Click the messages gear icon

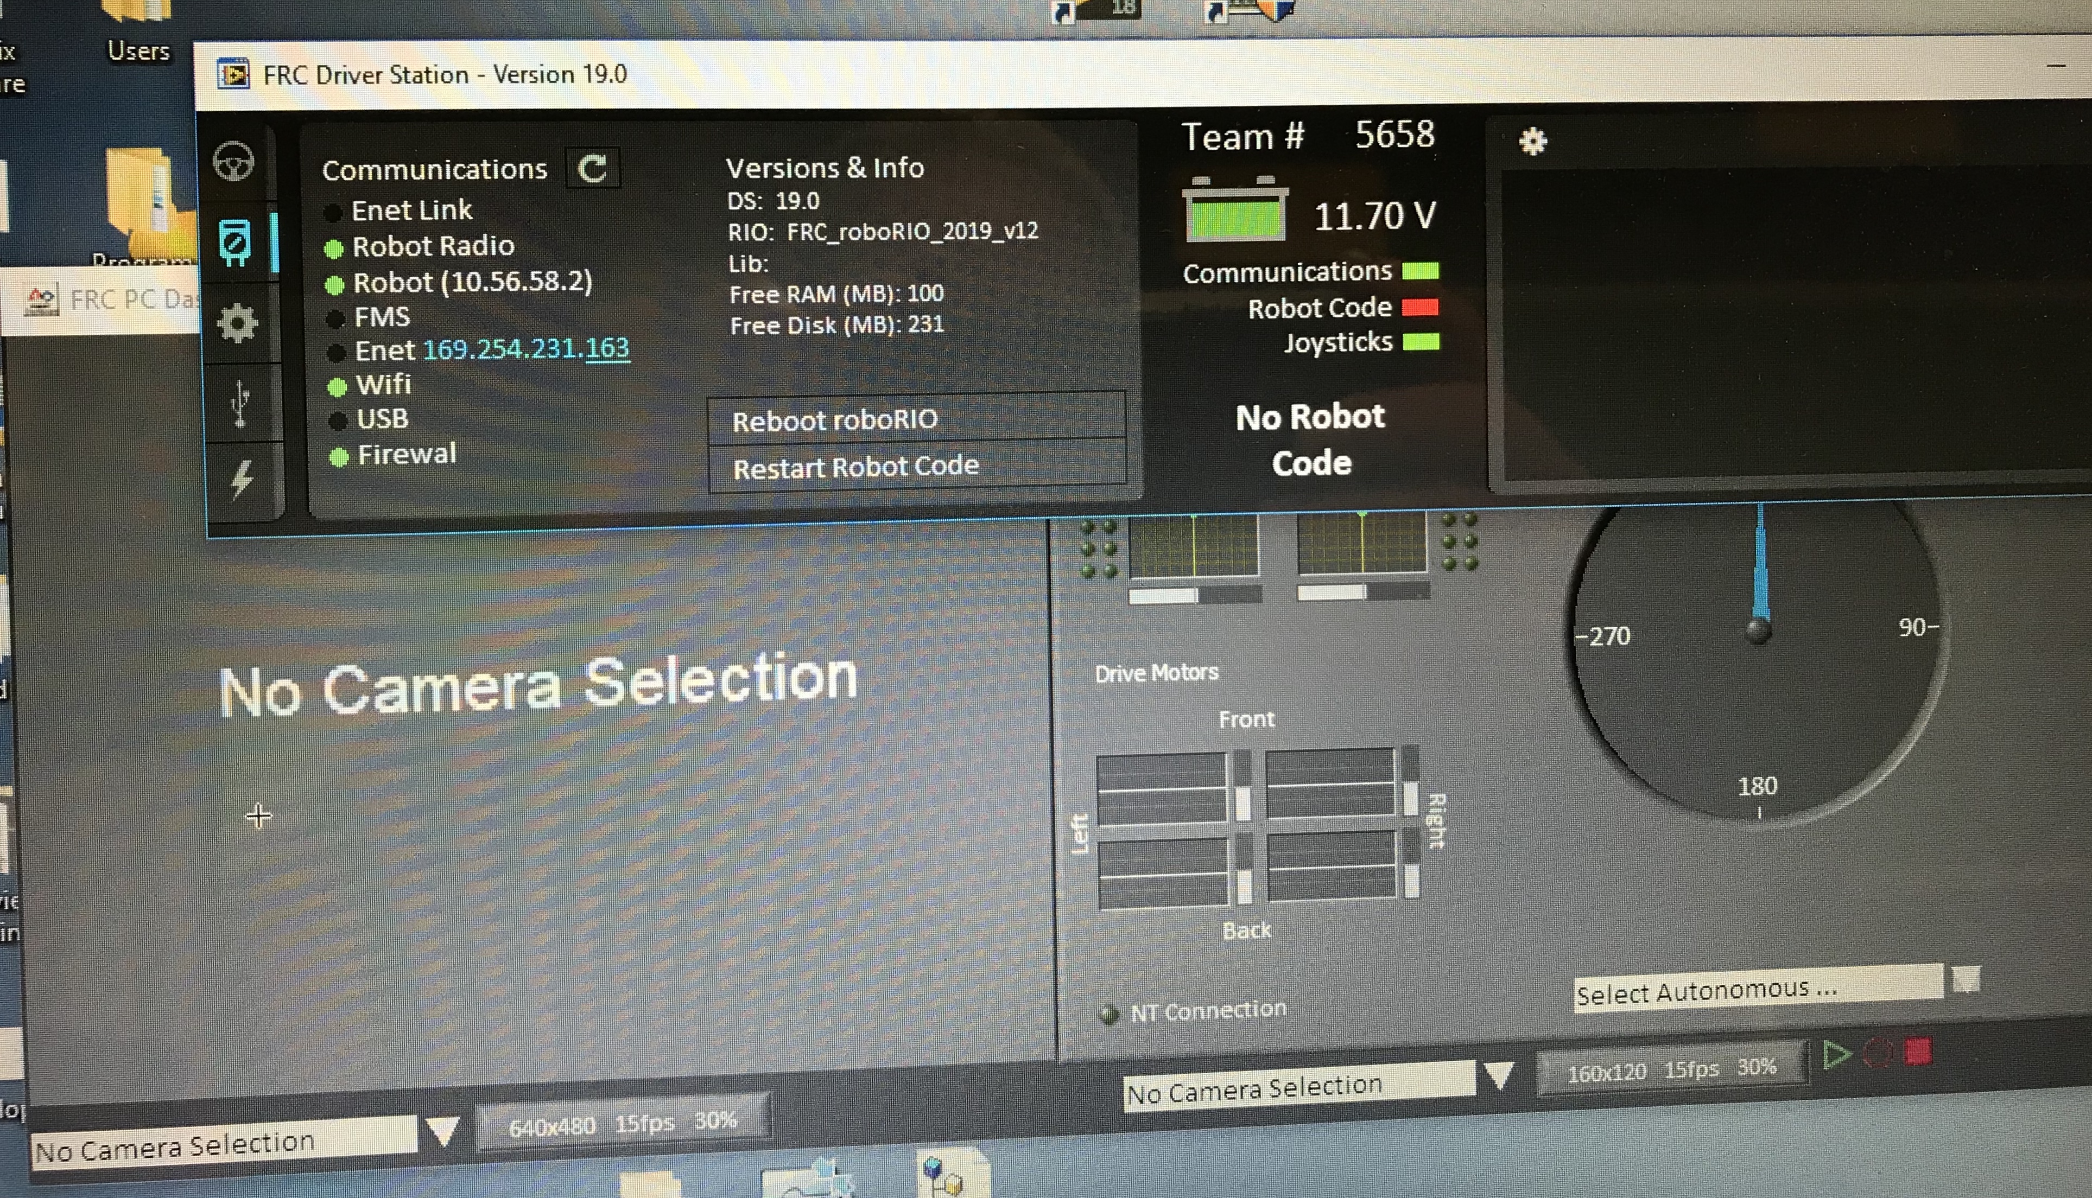click(x=1532, y=142)
